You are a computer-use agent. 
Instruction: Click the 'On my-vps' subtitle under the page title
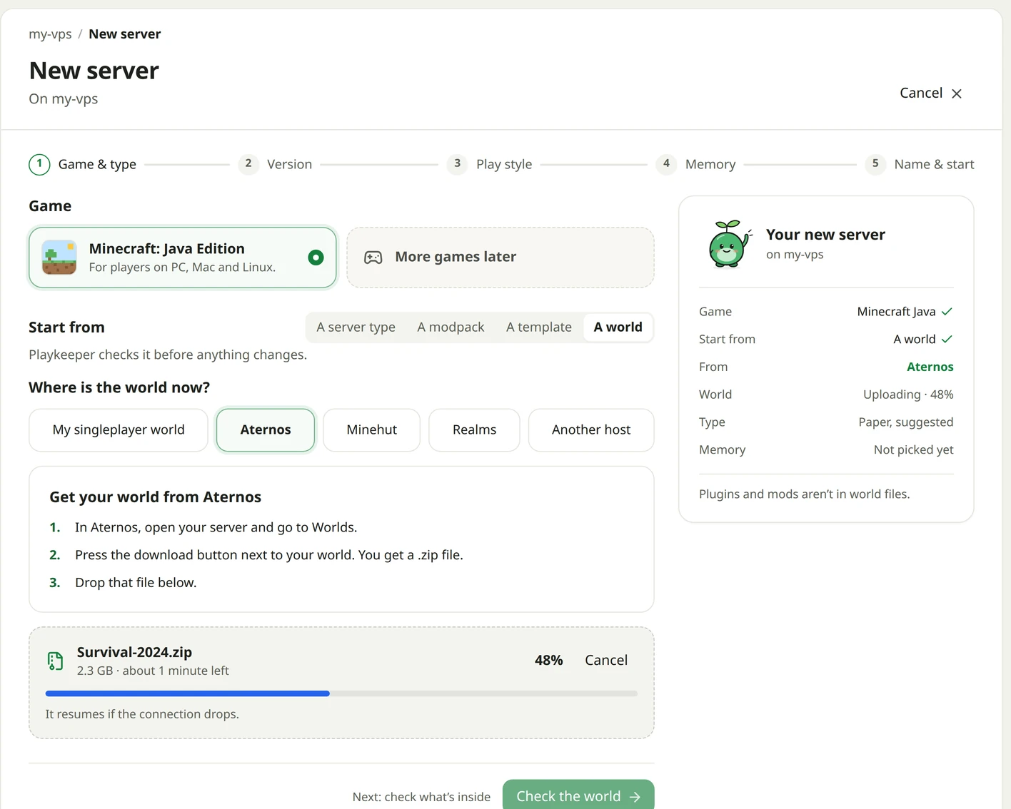(64, 99)
